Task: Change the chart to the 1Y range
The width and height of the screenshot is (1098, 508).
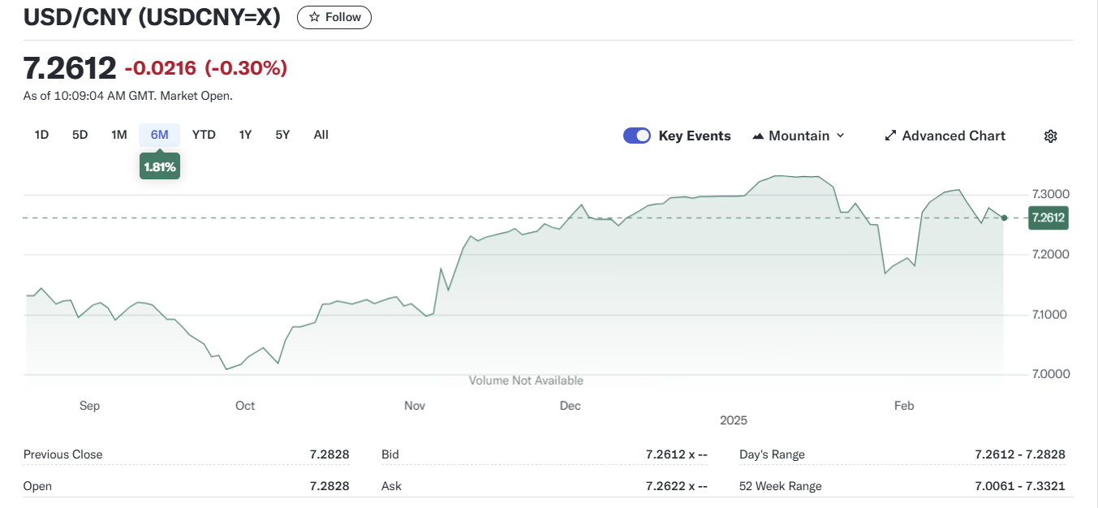Action: pyautogui.click(x=245, y=135)
